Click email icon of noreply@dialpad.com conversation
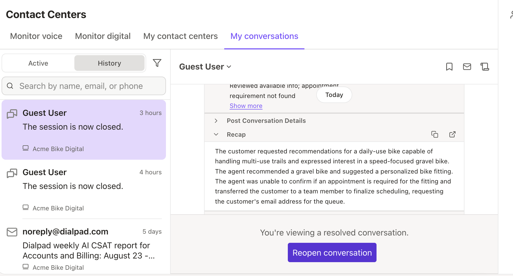Image resolution: width=513 pixels, height=276 pixels. pyautogui.click(x=12, y=232)
